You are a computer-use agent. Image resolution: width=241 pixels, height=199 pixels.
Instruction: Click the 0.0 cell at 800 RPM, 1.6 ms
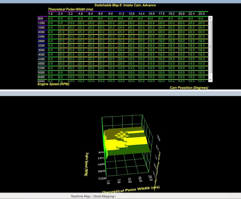pyautogui.click(x=53, y=18)
